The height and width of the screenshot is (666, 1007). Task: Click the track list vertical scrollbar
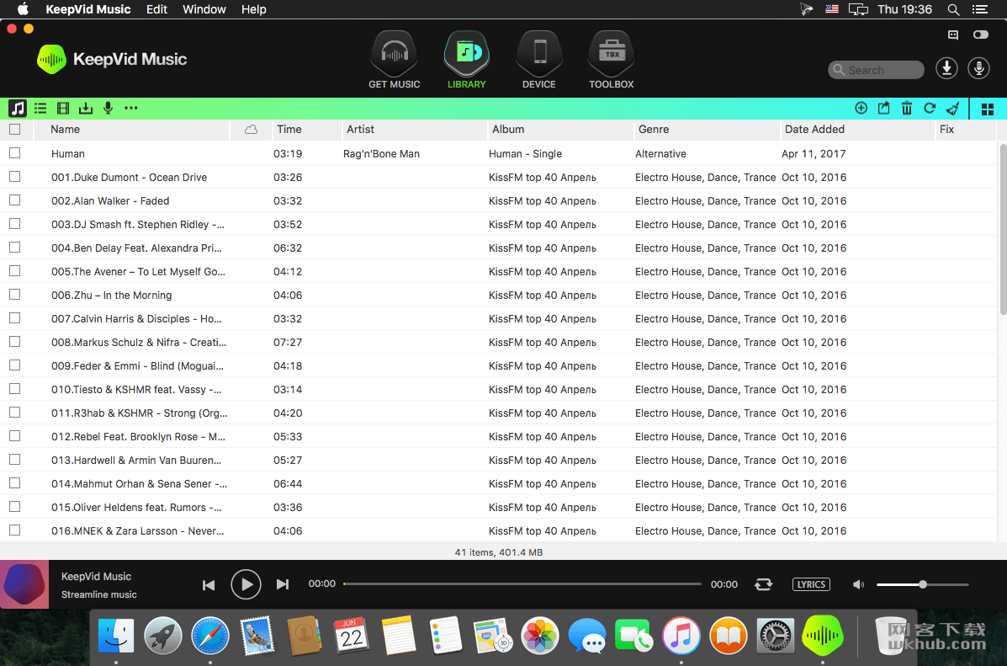point(1003,230)
